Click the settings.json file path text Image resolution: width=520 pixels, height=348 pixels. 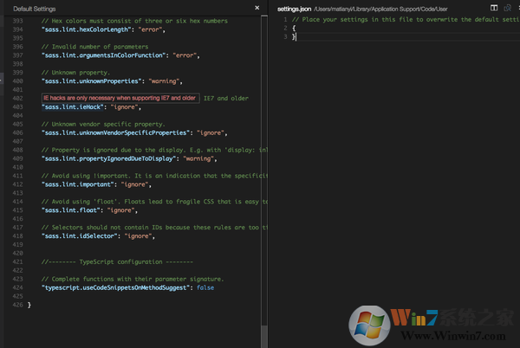tap(380, 9)
